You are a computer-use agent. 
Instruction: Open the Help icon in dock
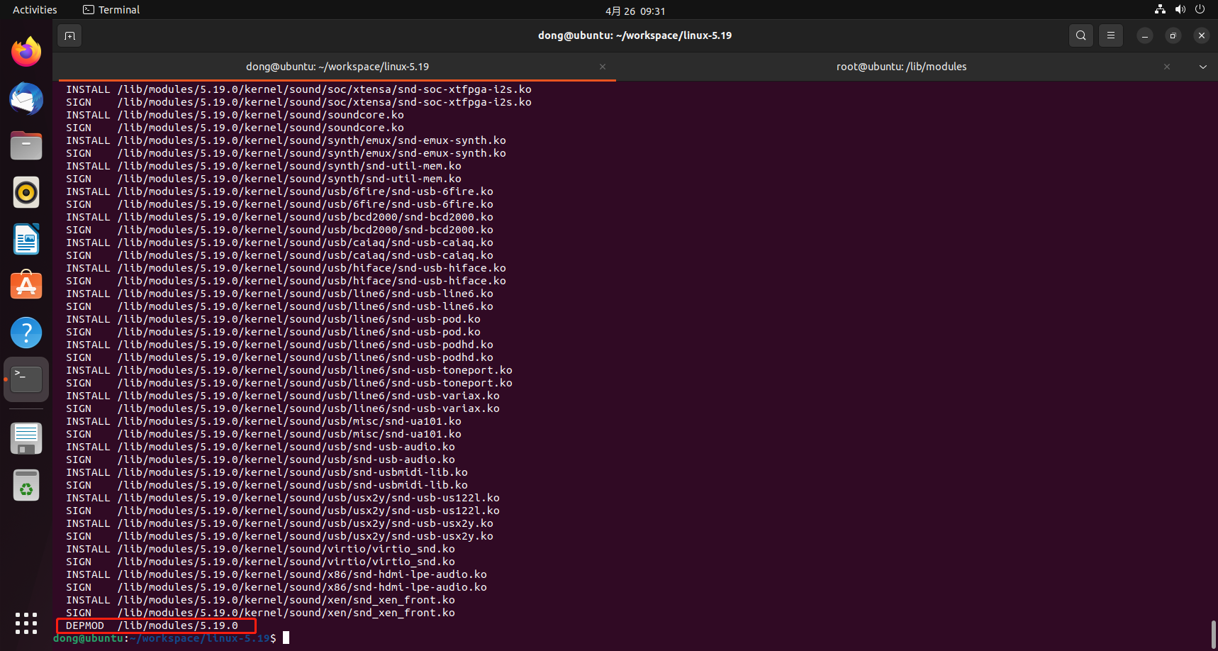click(26, 333)
